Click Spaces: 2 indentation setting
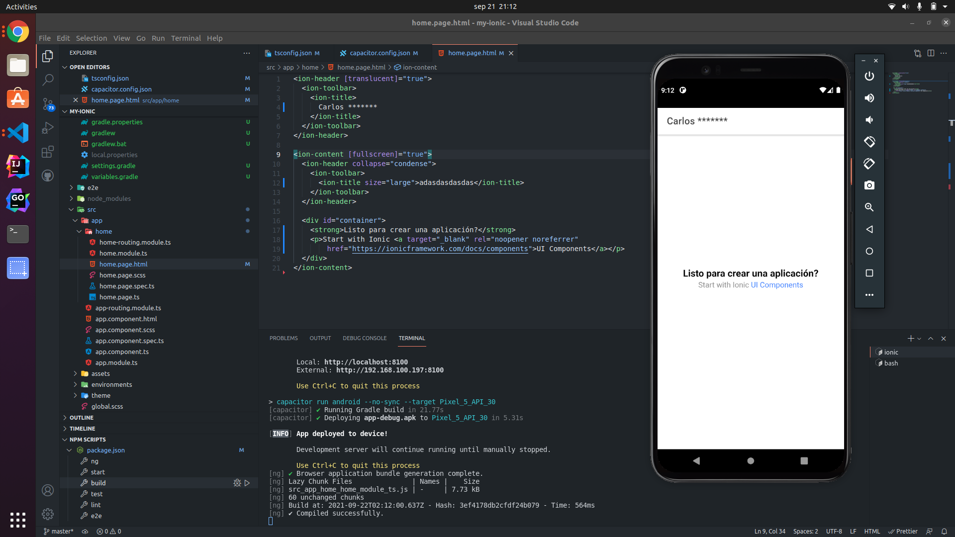Image resolution: width=955 pixels, height=537 pixels. click(x=805, y=531)
